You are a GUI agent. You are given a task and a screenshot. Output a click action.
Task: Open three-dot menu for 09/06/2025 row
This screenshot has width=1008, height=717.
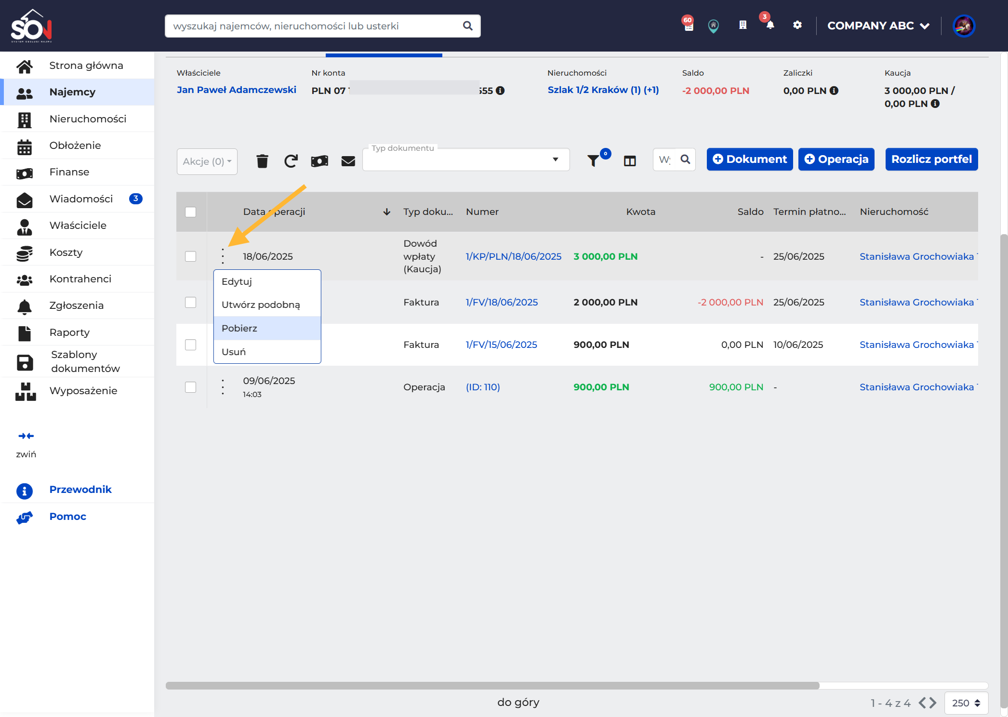tap(223, 387)
